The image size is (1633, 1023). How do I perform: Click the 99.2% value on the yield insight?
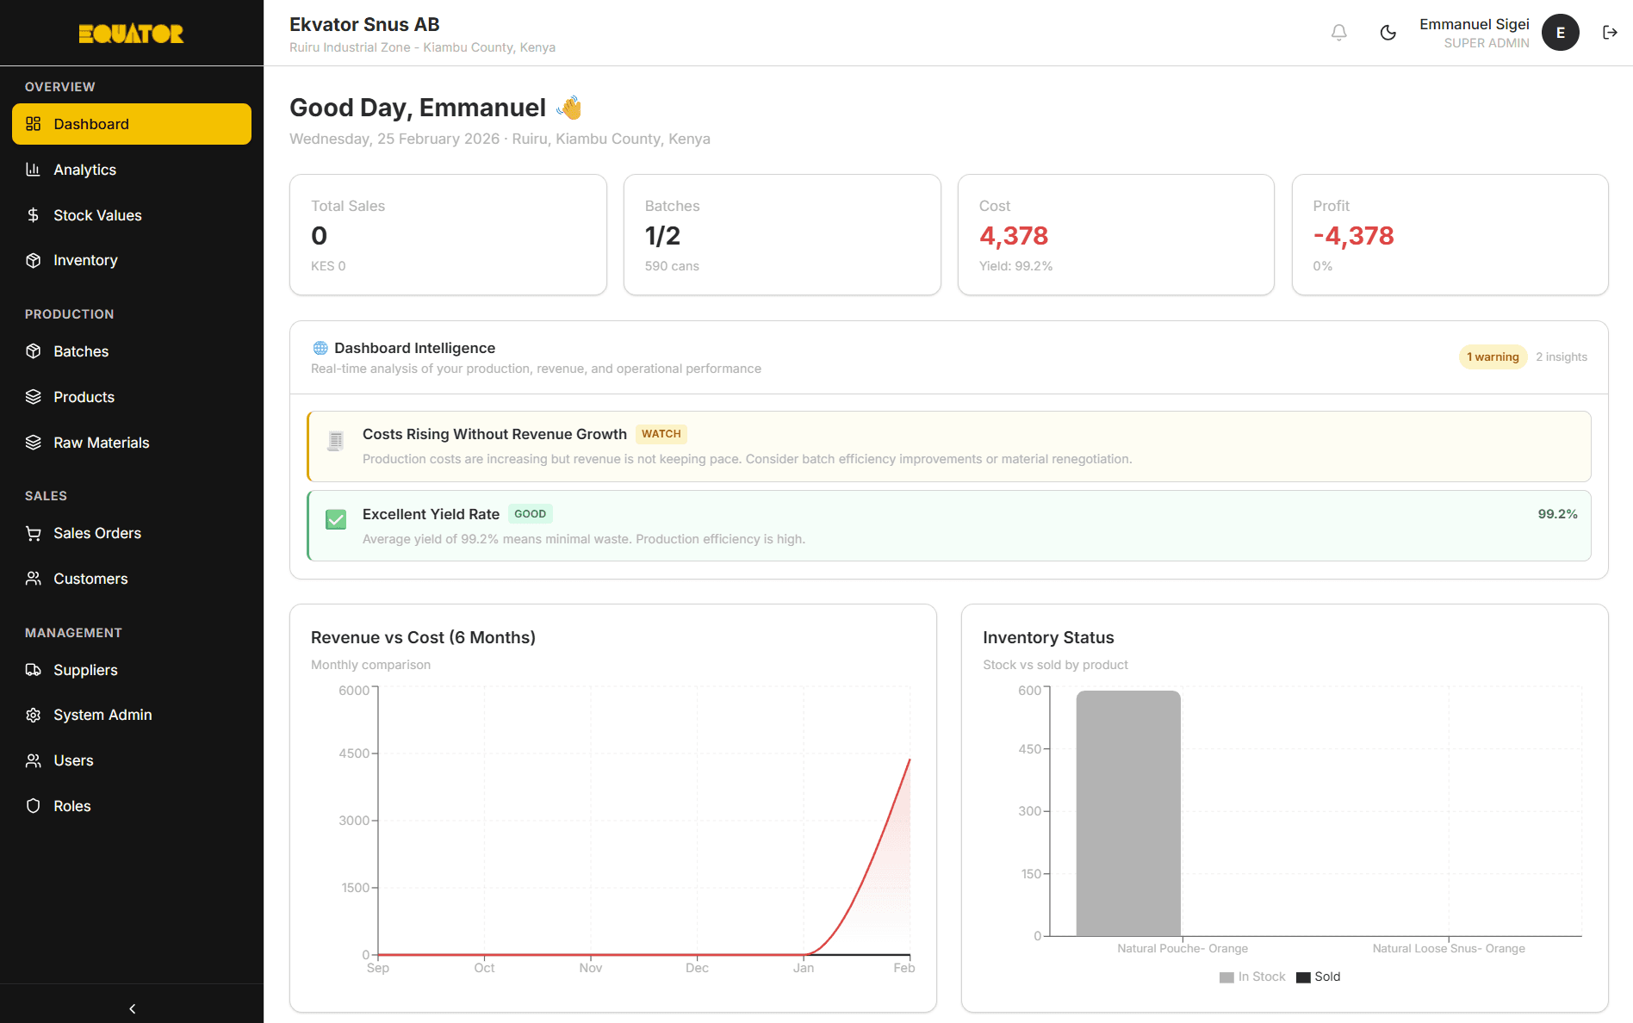[x=1557, y=514]
